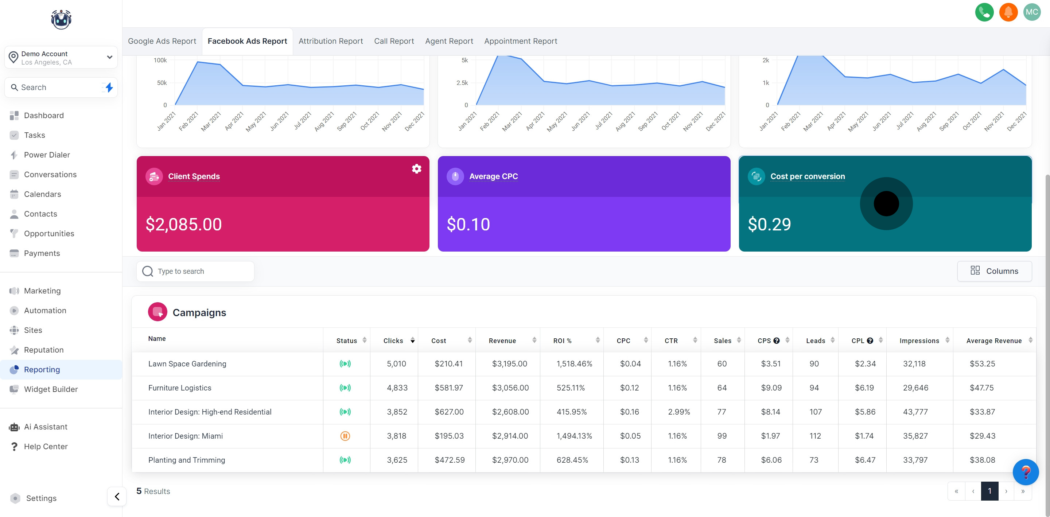Open the Help Center
The image size is (1050, 517).
[x=46, y=446]
